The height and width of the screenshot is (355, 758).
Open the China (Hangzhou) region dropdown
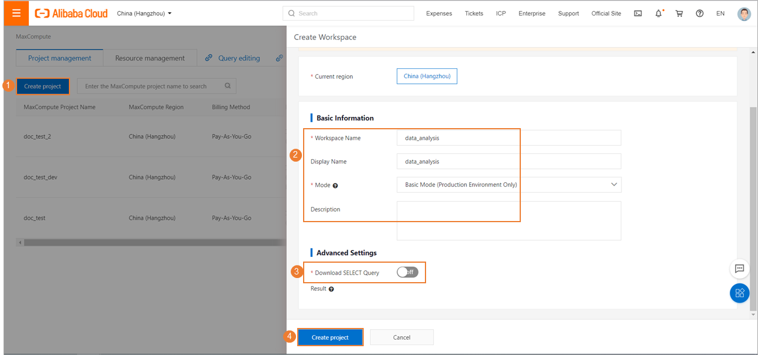click(144, 13)
